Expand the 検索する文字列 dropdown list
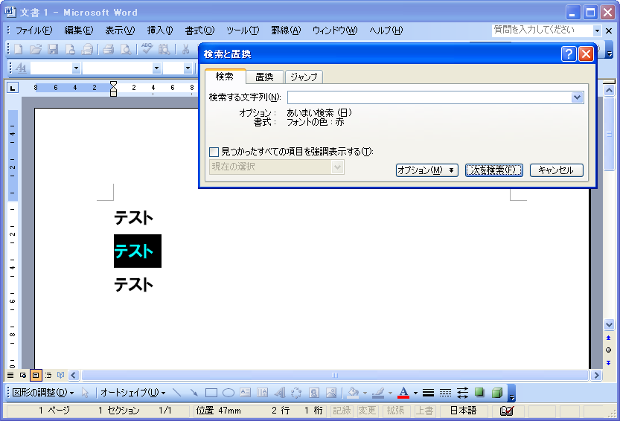This screenshot has width=620, height=421. click(x=577, y=97)
